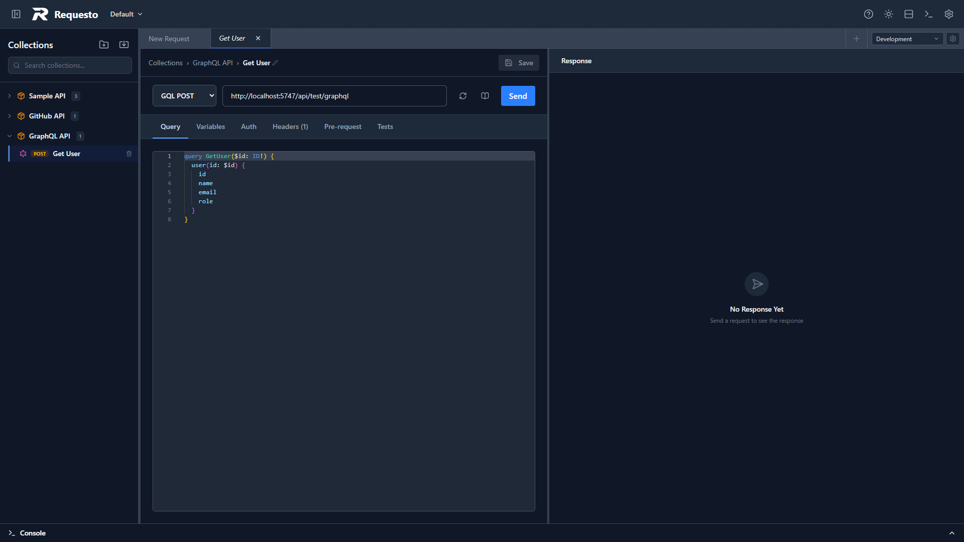Click the Collections sidebar heading

pos(31,45)
